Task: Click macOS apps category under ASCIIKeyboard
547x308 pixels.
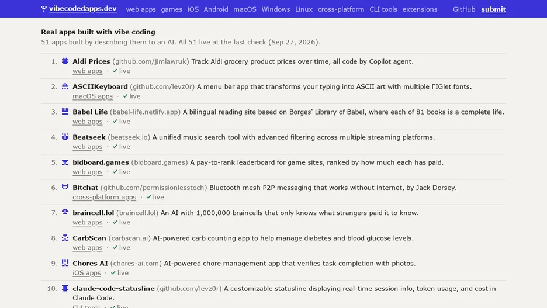Action: point(93,96)
